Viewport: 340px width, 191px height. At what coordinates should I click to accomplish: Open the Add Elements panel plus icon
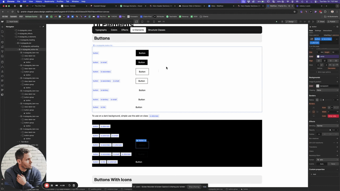tap(2, 27)
